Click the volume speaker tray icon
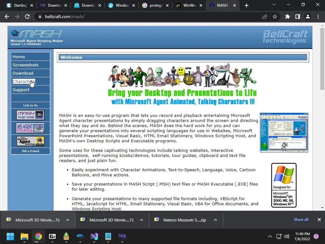 click(x=287, y=236)
